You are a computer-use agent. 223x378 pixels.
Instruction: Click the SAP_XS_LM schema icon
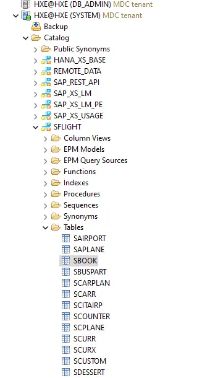click(x=46, y=94)
